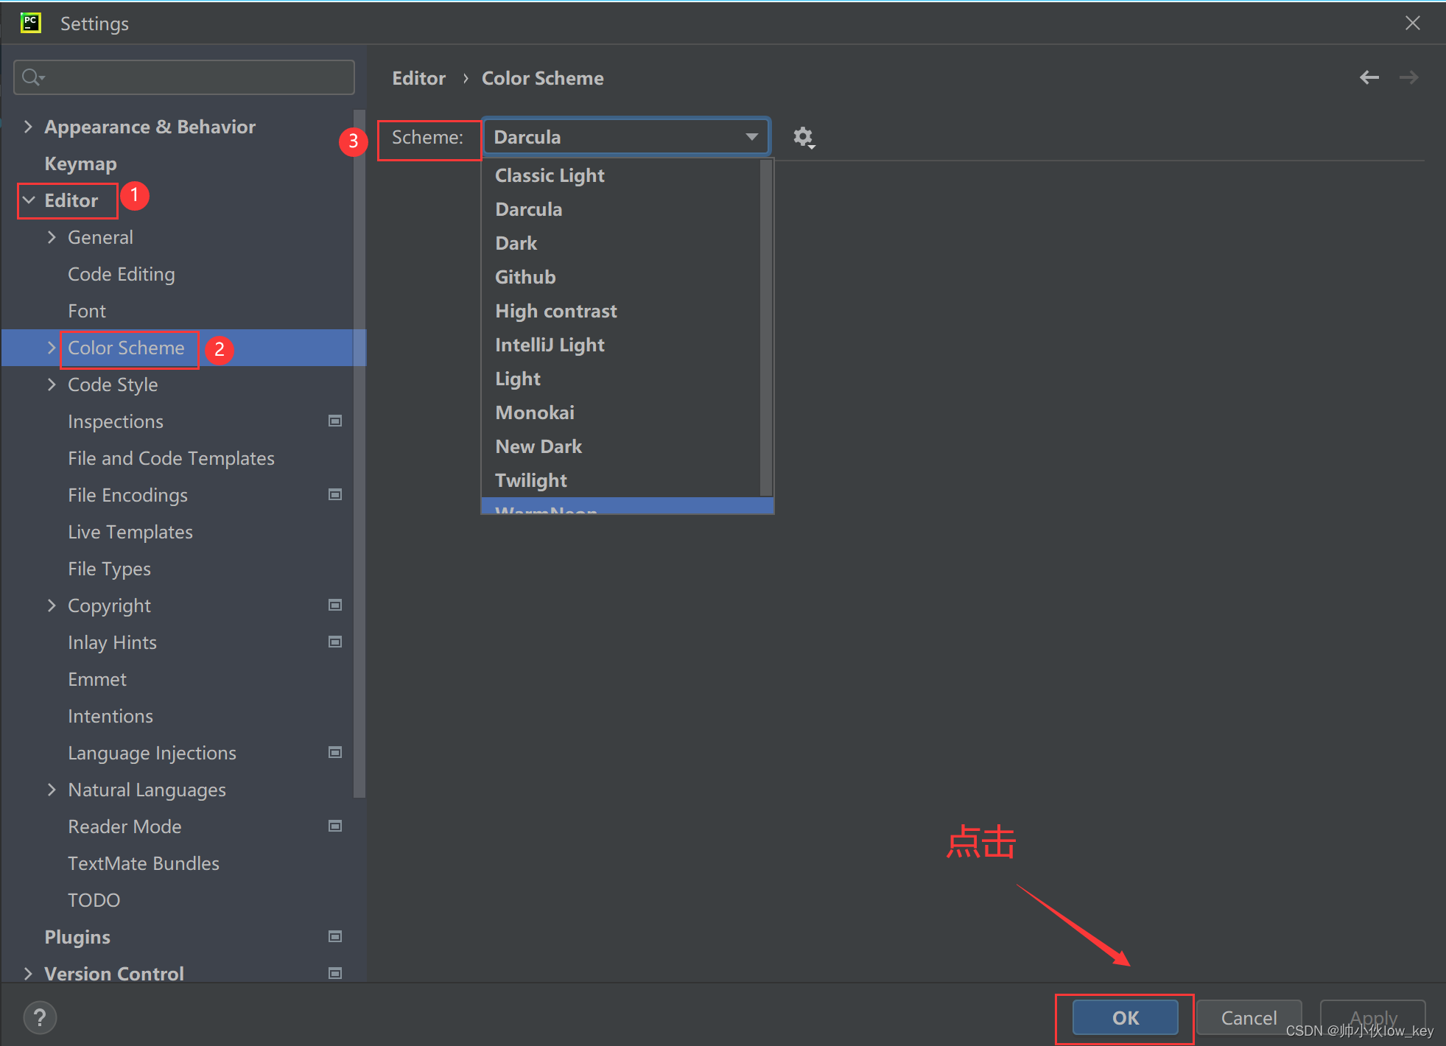Click the search magnifier icon in the settings search box
This screenshot has height=1046, width=1446.
(32, 77)
